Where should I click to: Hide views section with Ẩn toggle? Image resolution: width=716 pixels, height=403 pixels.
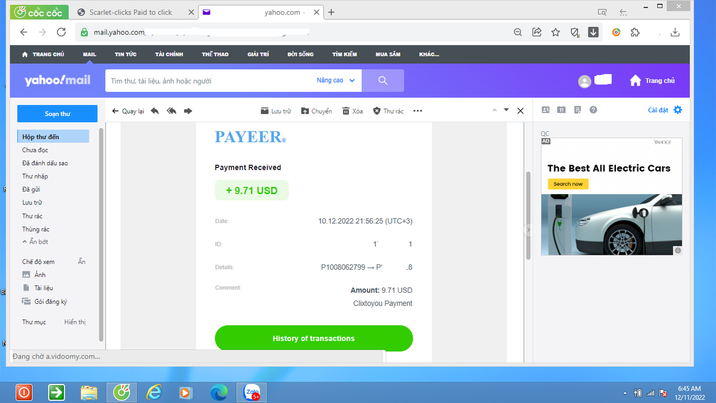tap(82, 261)
